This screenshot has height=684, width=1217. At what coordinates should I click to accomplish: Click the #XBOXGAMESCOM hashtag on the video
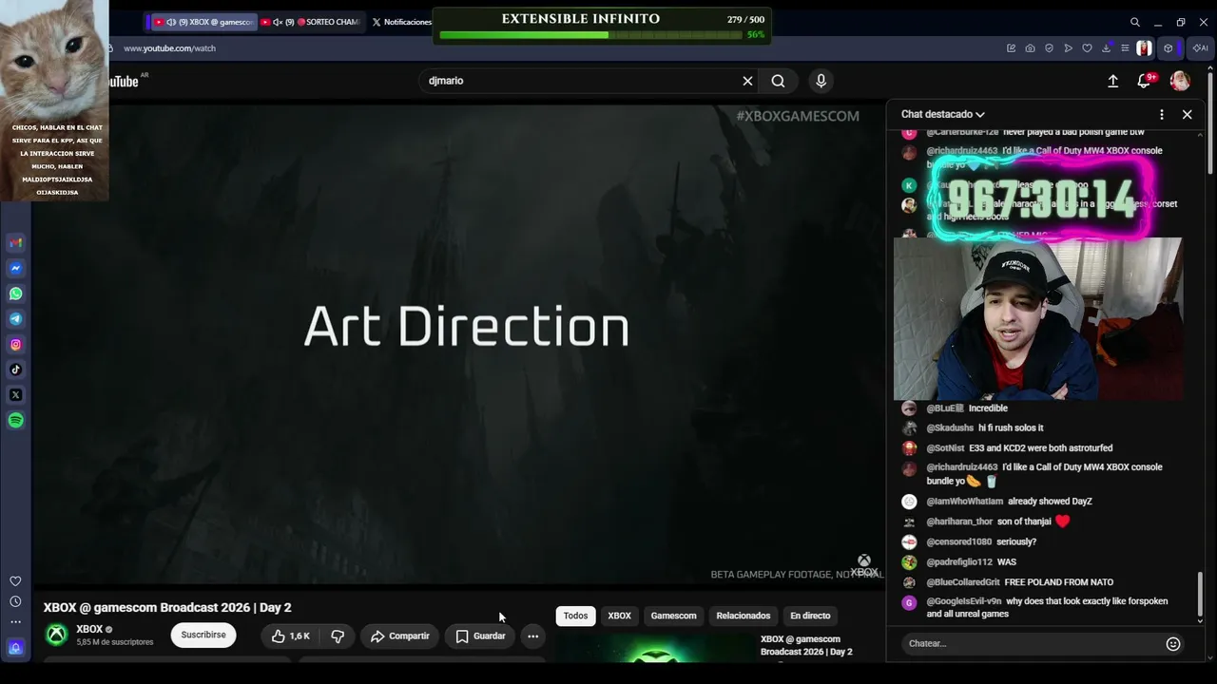(x=798, y=116)
